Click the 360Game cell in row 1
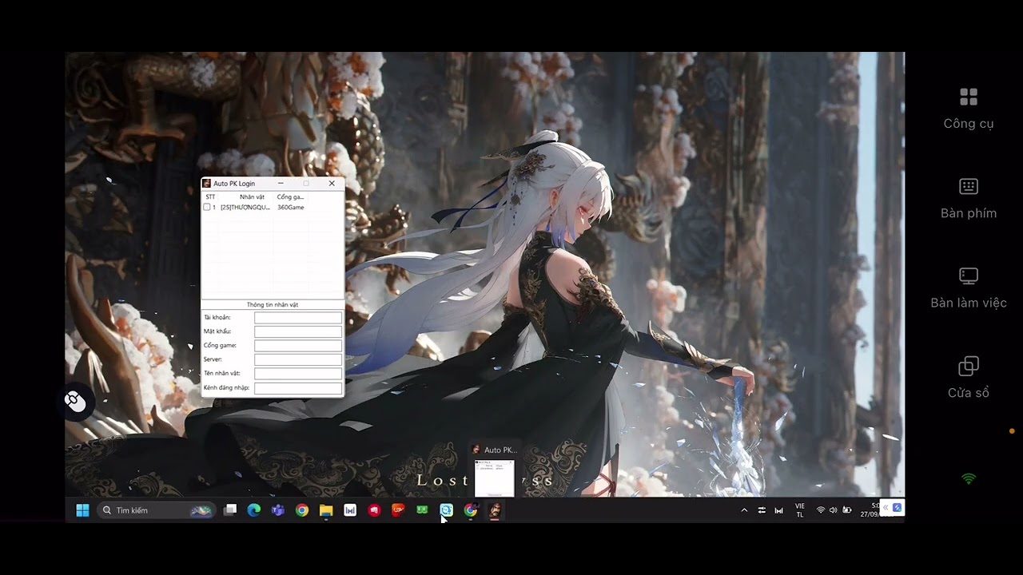Image resolution: width=1023 pixels, height=575 pixels. (291, 207)
